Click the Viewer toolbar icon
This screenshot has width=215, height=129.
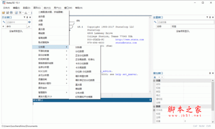point(20,13)
